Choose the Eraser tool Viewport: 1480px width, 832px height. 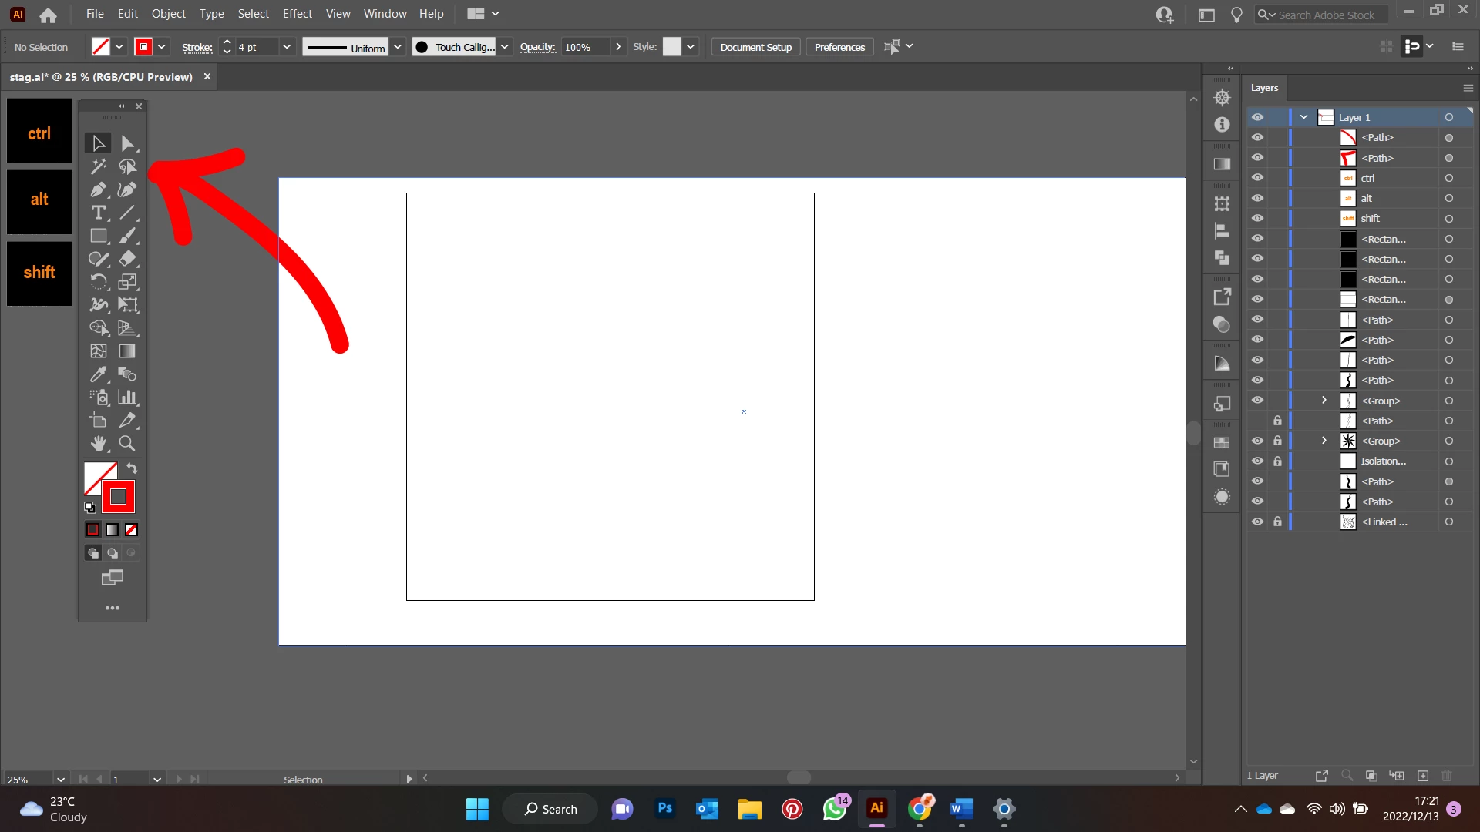click(x=127, y=259)
